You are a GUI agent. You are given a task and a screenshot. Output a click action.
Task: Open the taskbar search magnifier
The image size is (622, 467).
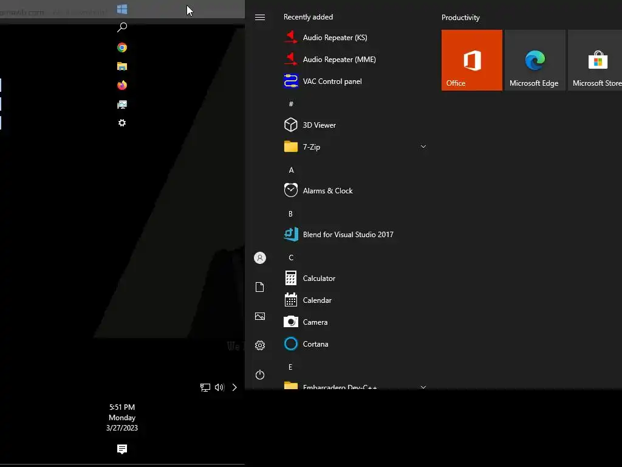tap(121, 27)
